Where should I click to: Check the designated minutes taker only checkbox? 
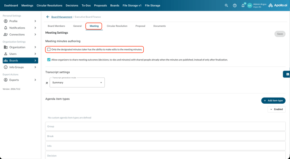[49, 50]
